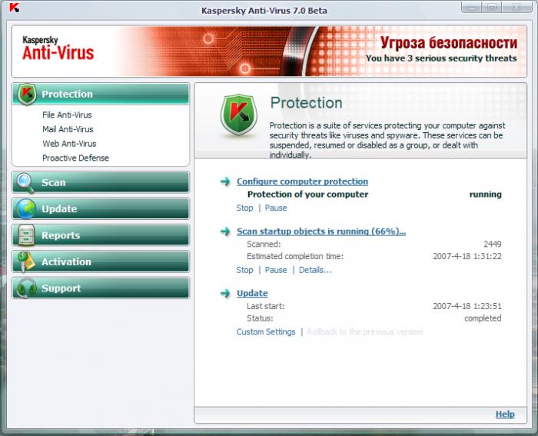This screenshot has height=436, width=538.
Task: Pause the startup objects scan
Action: tap(276, 270)
